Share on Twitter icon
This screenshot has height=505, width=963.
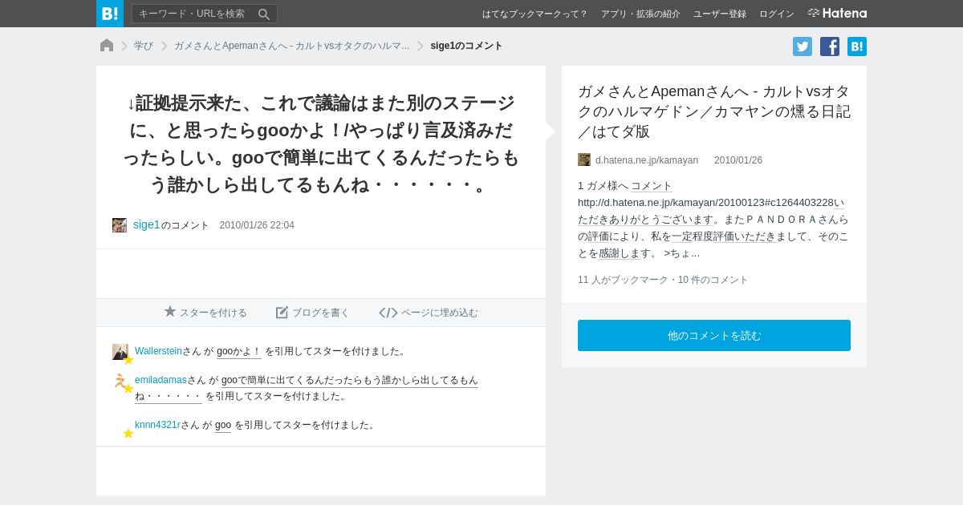pos(802,46)
